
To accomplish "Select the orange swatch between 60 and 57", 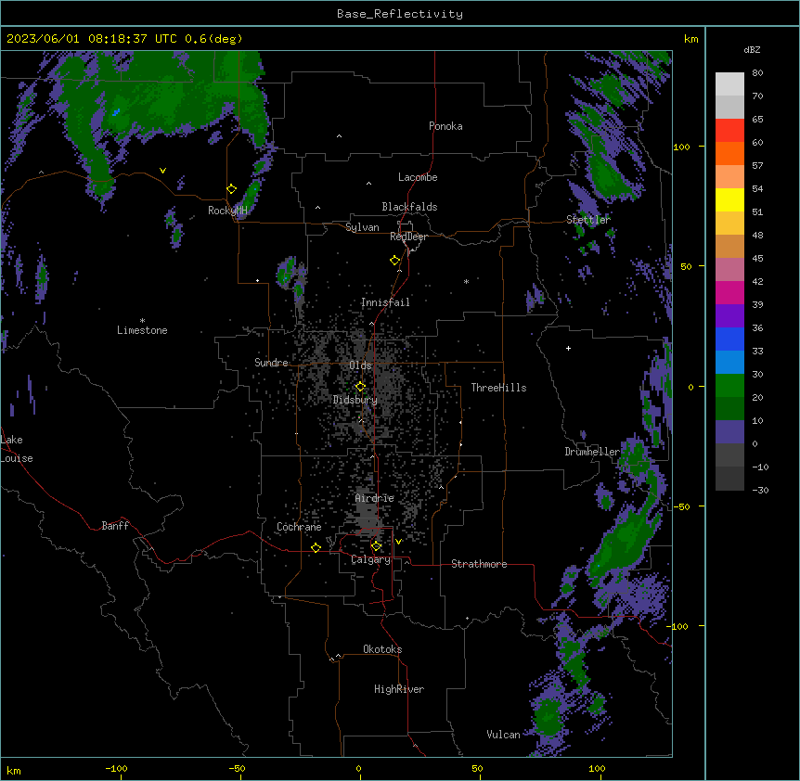I will [729, 153].
